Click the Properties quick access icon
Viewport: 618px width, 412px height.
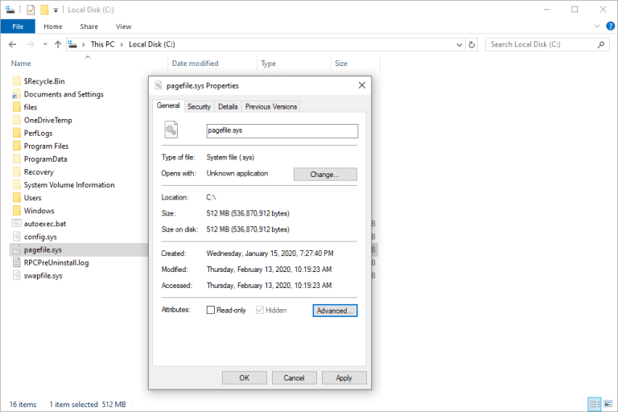[31, 10]
